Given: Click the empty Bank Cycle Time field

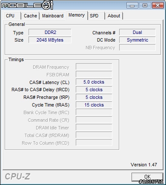Looking at the screenshot, I should [x=94, y=112].
